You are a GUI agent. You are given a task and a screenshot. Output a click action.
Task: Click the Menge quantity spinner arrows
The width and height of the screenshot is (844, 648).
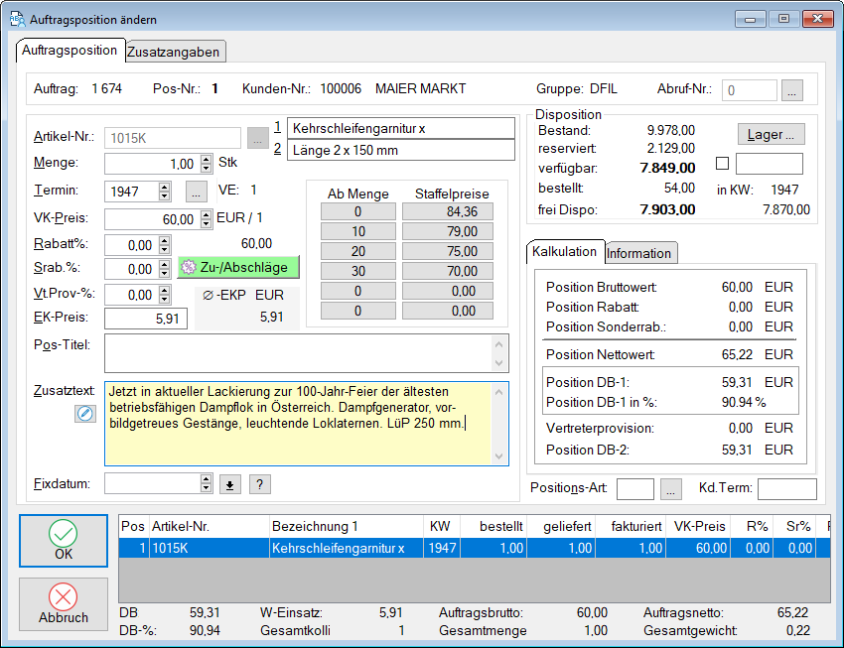(x=207, y=164)
